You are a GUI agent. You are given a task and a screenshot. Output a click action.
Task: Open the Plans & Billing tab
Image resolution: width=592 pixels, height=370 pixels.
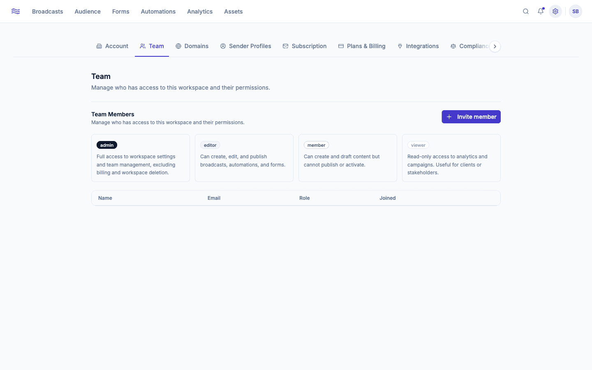362,46
